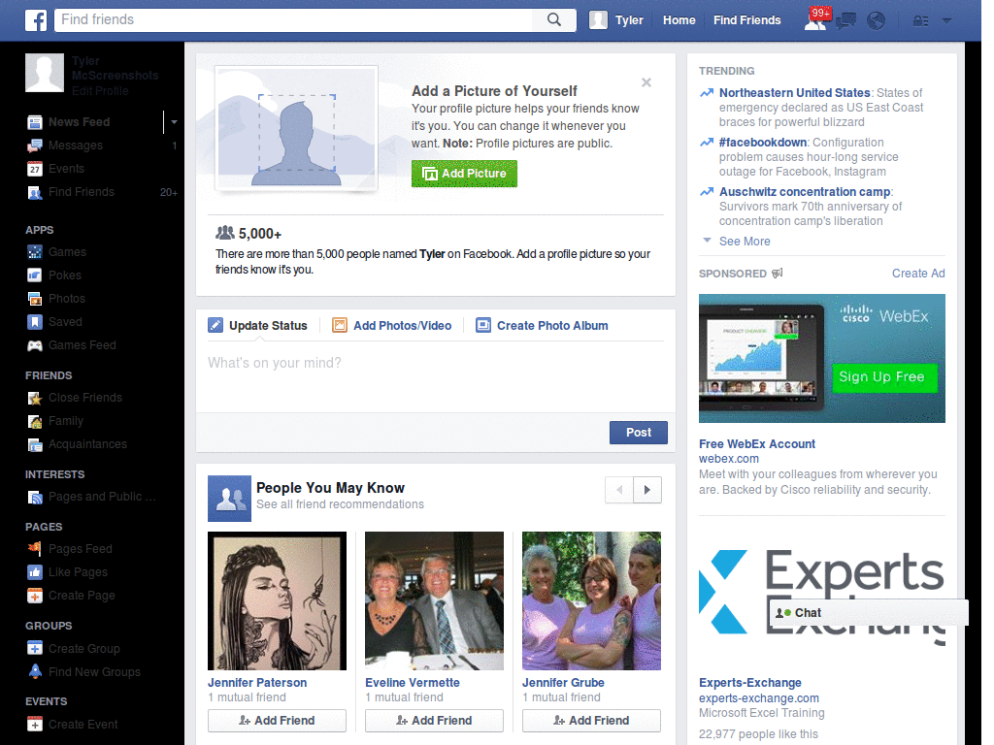
Task: Select the Update Status tab
Action: pos(257,326)
